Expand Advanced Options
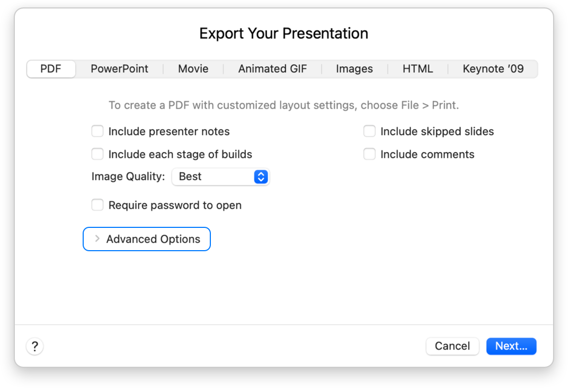 (x=146, y=239)
